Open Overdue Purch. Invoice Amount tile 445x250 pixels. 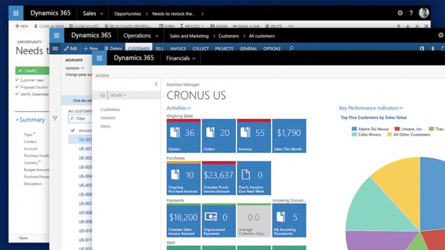(219, 178)
